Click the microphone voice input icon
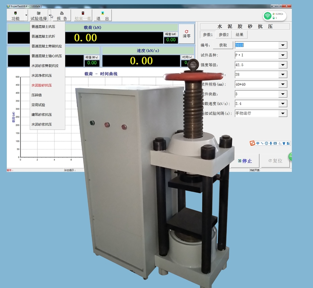Screen dimensions: 313x288 click(x=271, y=143)
